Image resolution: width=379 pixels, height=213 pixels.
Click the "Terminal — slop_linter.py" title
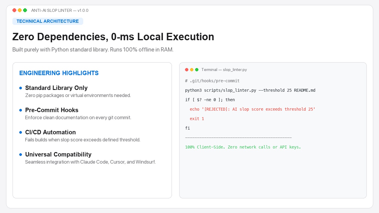224,70
